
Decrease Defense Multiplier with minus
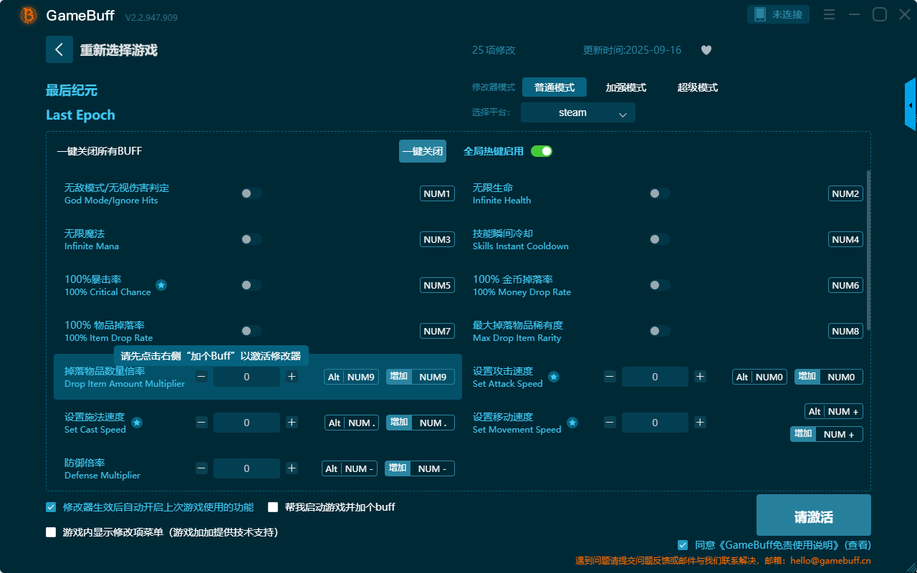click(201, 468)
